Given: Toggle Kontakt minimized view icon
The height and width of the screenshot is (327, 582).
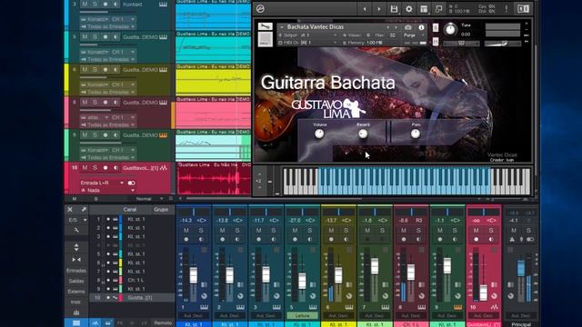Looking at the screenshot, I should tap(438, 9).
